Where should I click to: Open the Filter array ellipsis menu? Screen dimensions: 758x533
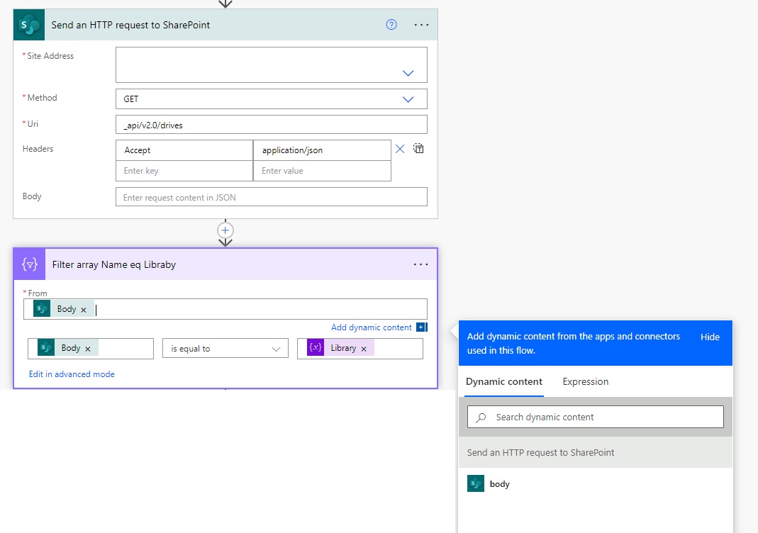coord(421,264)
